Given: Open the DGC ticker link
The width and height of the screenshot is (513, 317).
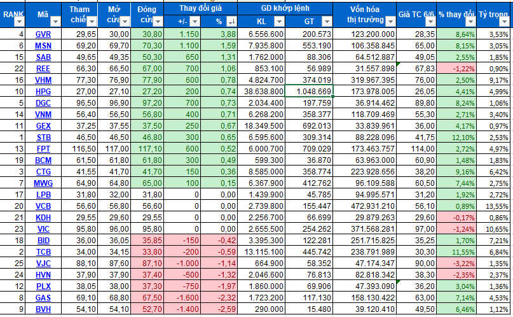Looking at the screenshot, I should (x=43, y=103).
